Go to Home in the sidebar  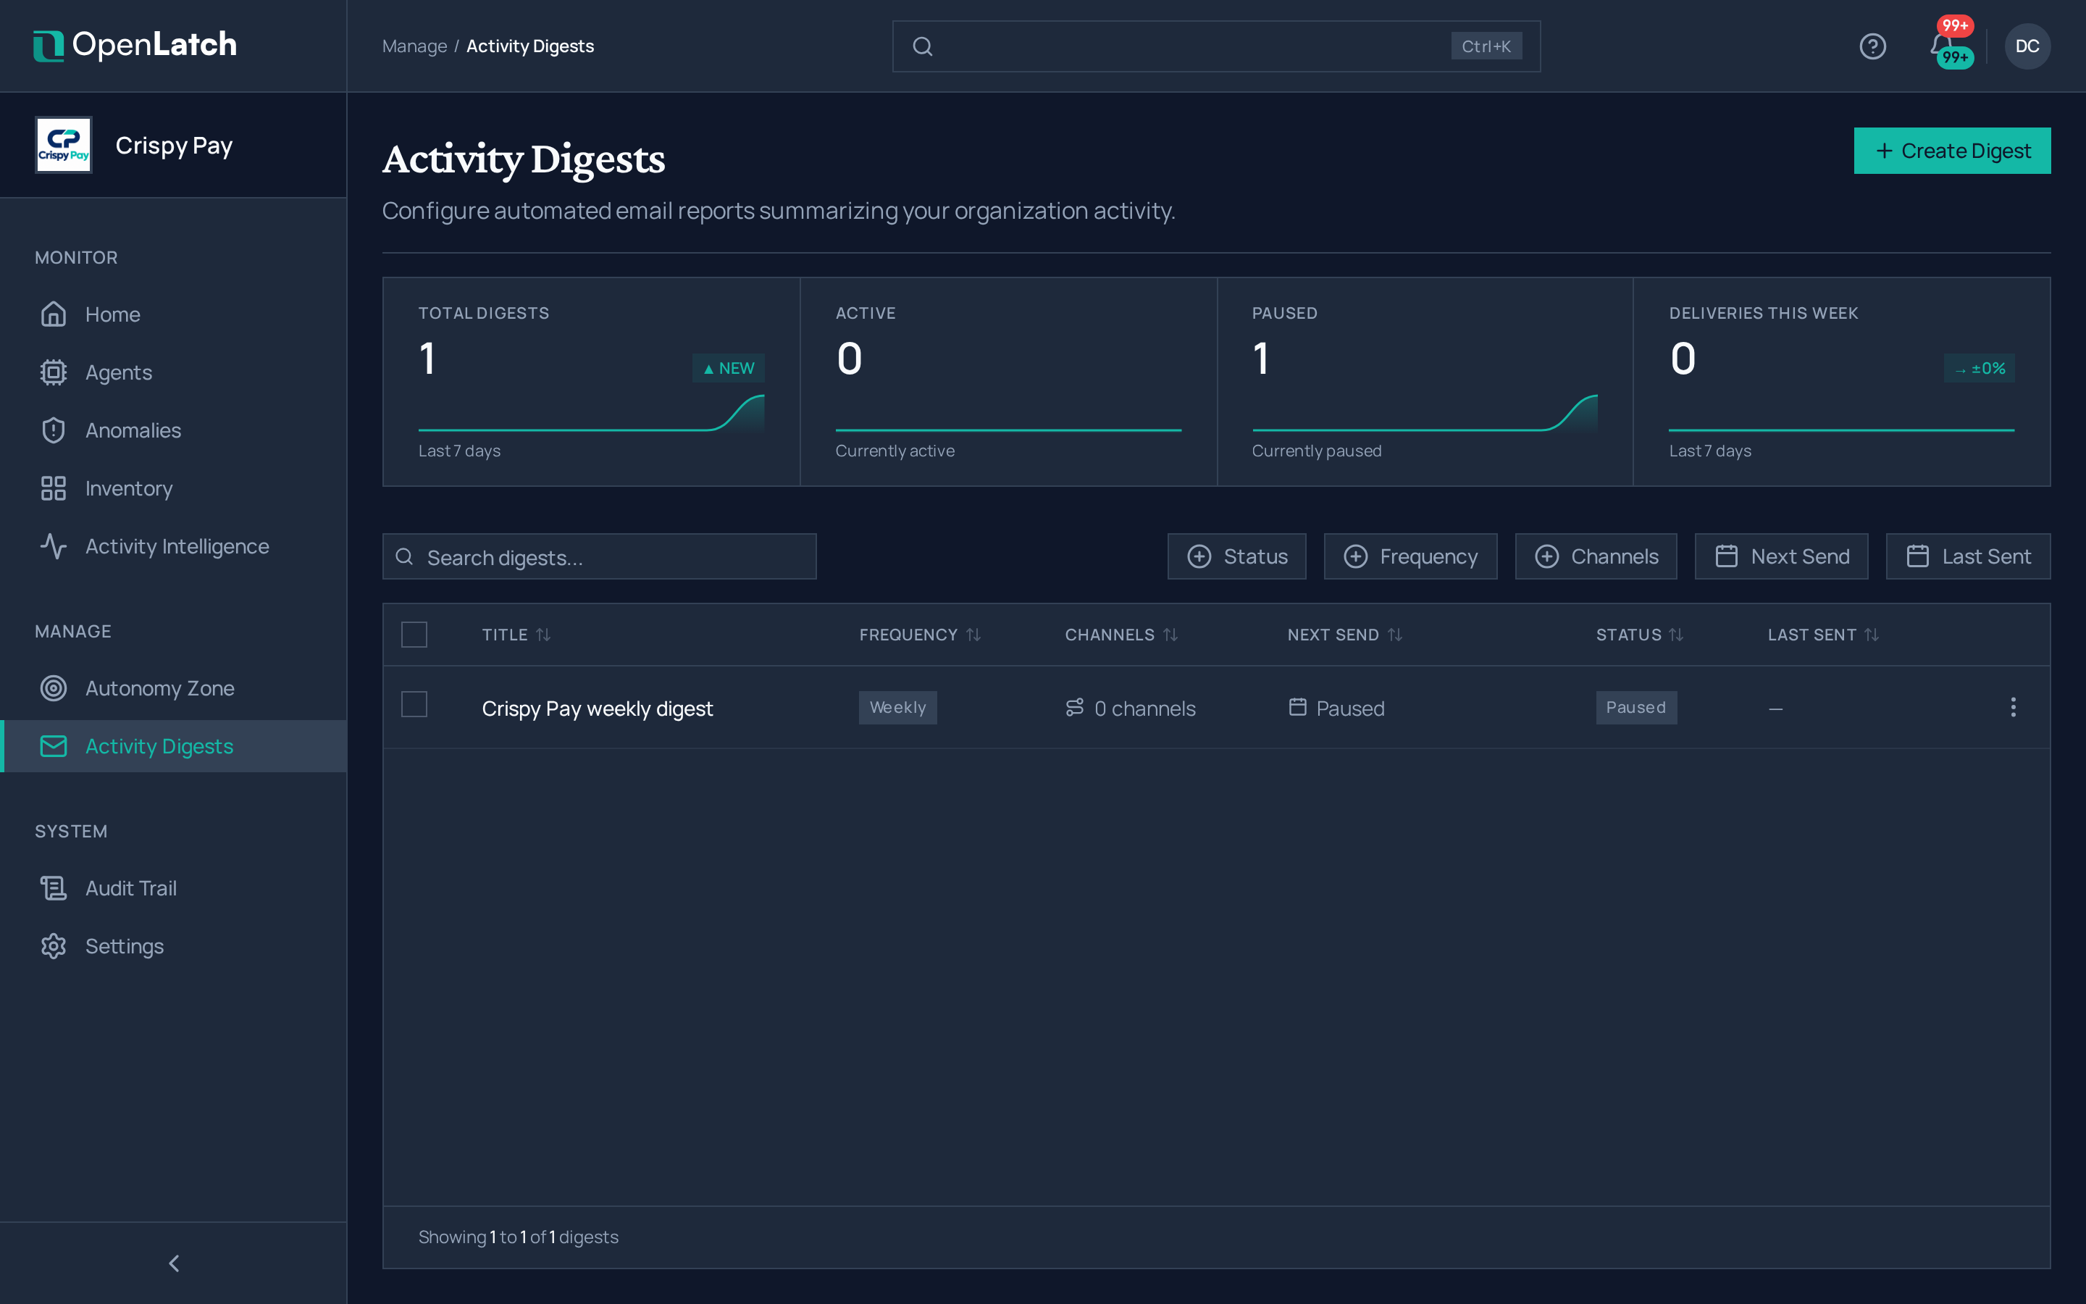[174, 315]
